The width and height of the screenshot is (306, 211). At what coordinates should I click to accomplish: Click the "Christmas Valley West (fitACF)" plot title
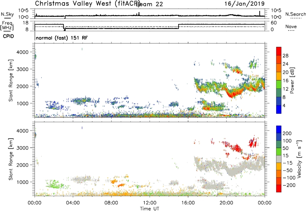click(87, 4)
